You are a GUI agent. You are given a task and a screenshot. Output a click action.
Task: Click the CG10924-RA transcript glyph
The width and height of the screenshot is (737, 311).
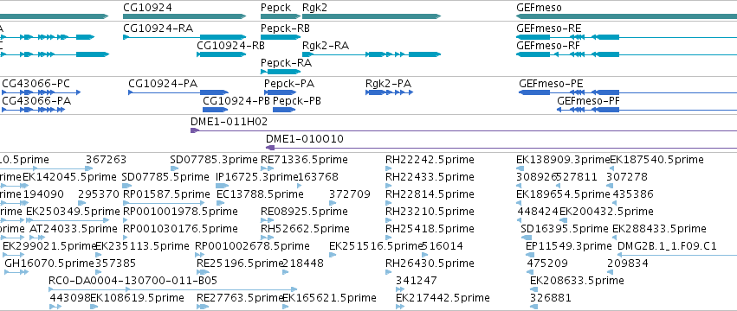(184, 37)
